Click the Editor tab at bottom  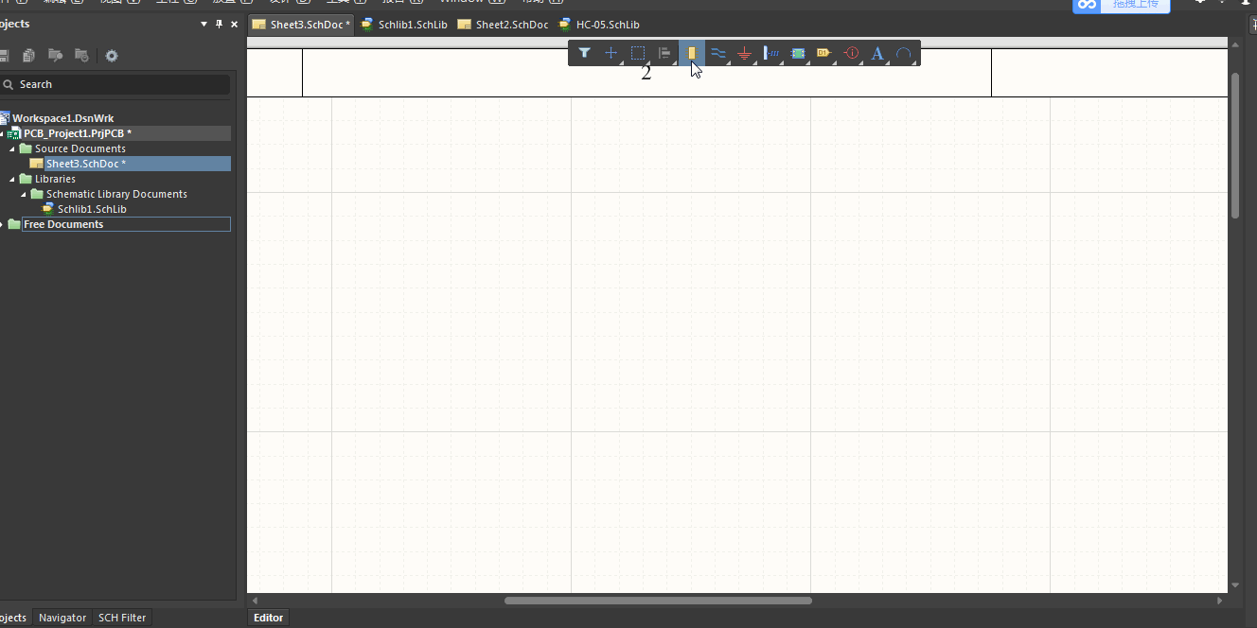[x=268, y=618]
